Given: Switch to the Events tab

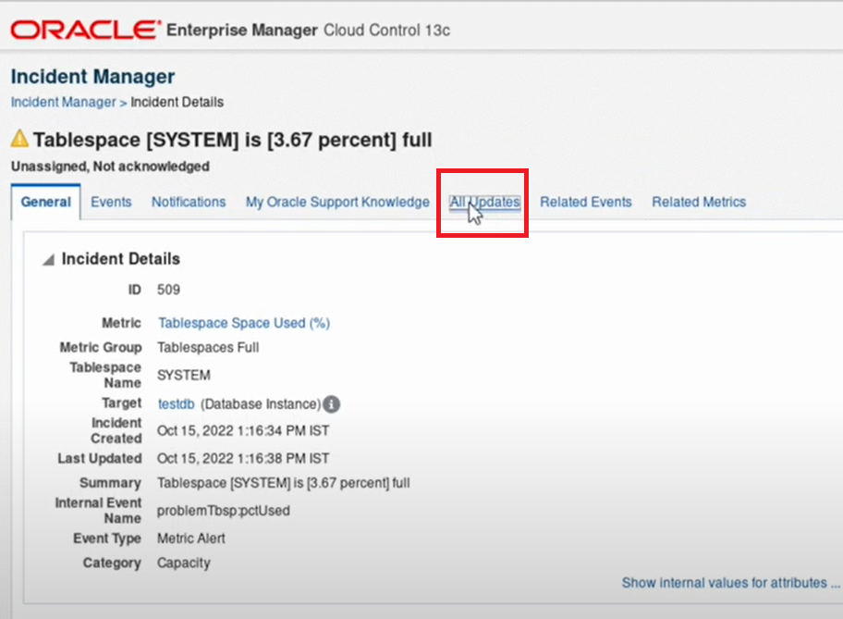Looking at the screenshot, I should (x=111, y=202).
